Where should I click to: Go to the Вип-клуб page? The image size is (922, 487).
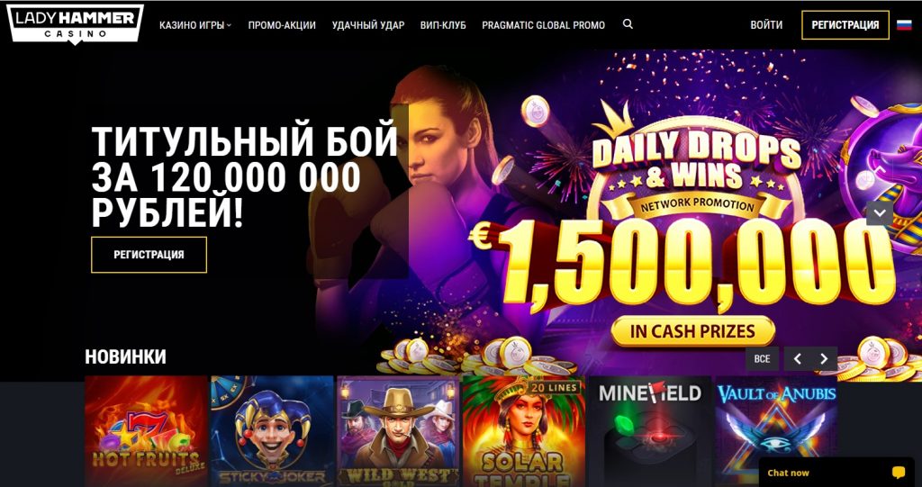click(x=443, y=25)
